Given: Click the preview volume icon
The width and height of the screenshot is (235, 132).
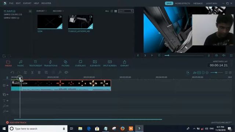Looking at the screenshot, I should click(x=224, y=55).
